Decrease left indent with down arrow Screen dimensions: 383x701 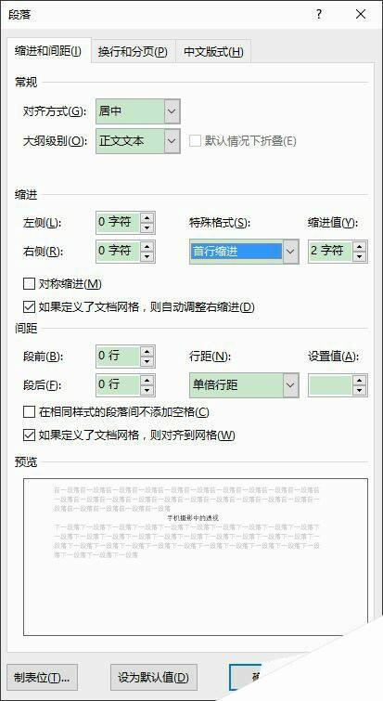click(147, 227)
